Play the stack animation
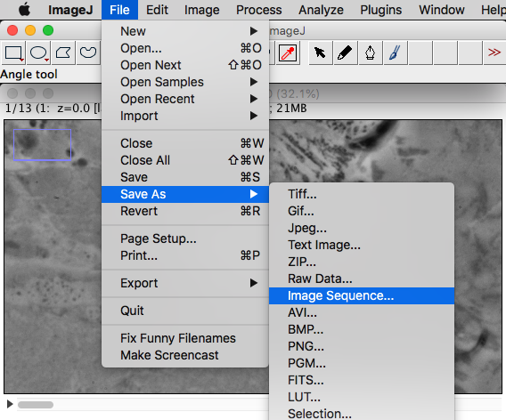This screenshot has width=506, height=420. point(10,404)
